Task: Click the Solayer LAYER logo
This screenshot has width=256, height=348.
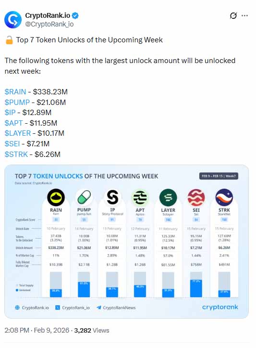Action: click(168, 197)
